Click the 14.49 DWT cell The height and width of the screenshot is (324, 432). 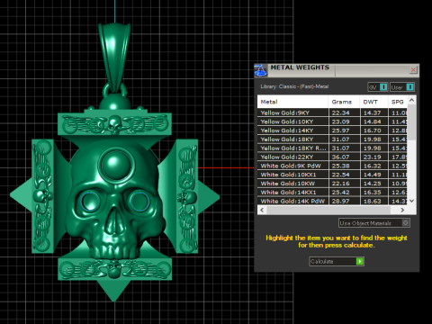pos(374,175)
